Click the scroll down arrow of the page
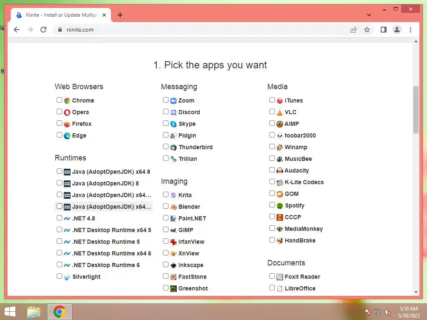The image size is (427, 320). point(416,292)
